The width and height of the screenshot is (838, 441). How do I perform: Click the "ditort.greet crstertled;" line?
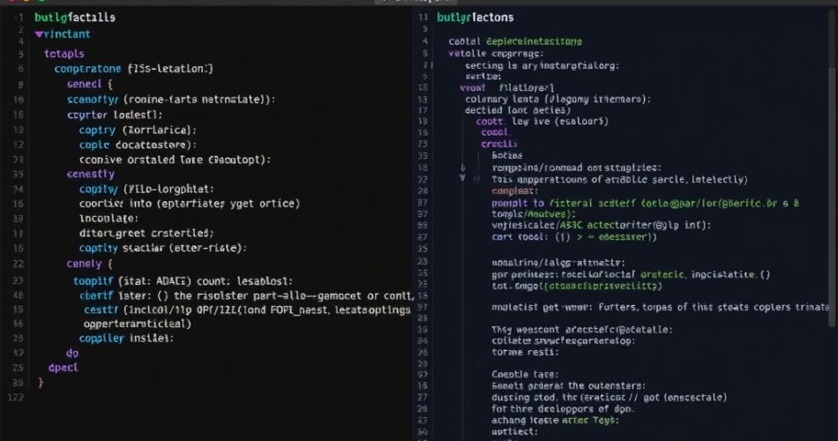point(146,234)
